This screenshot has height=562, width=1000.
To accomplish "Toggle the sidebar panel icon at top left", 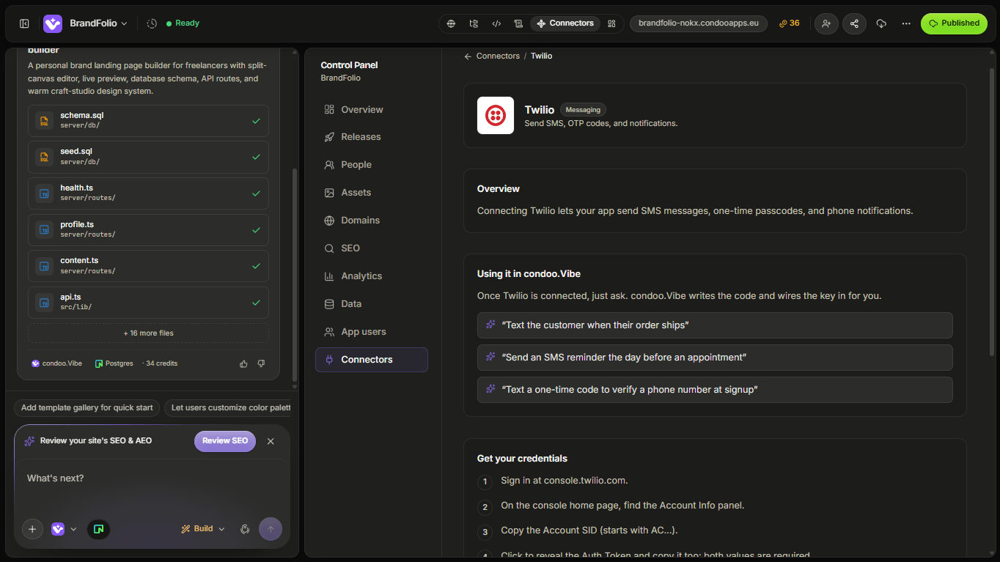I will click(24, 23).
